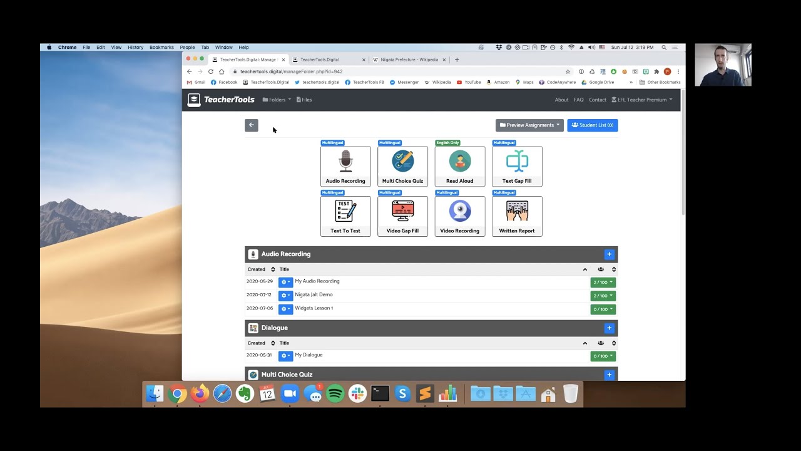Screen dimensions: 801x451
Task: Open YouTube bookmark in bookmarks bar
Action: pos(469,82)
